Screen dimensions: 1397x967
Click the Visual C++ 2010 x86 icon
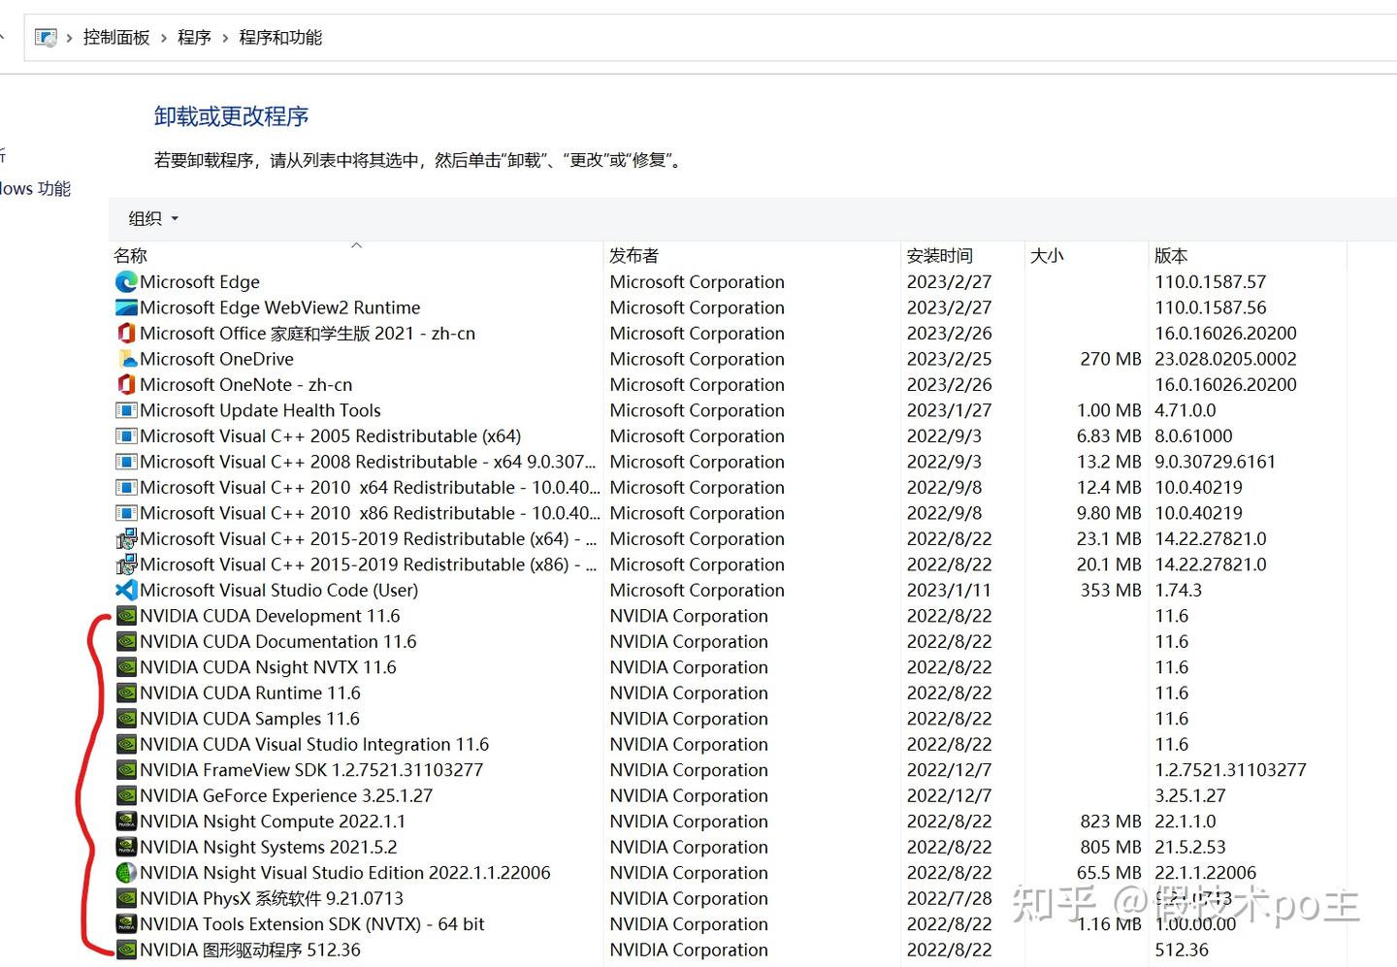[x=126, y=513]
